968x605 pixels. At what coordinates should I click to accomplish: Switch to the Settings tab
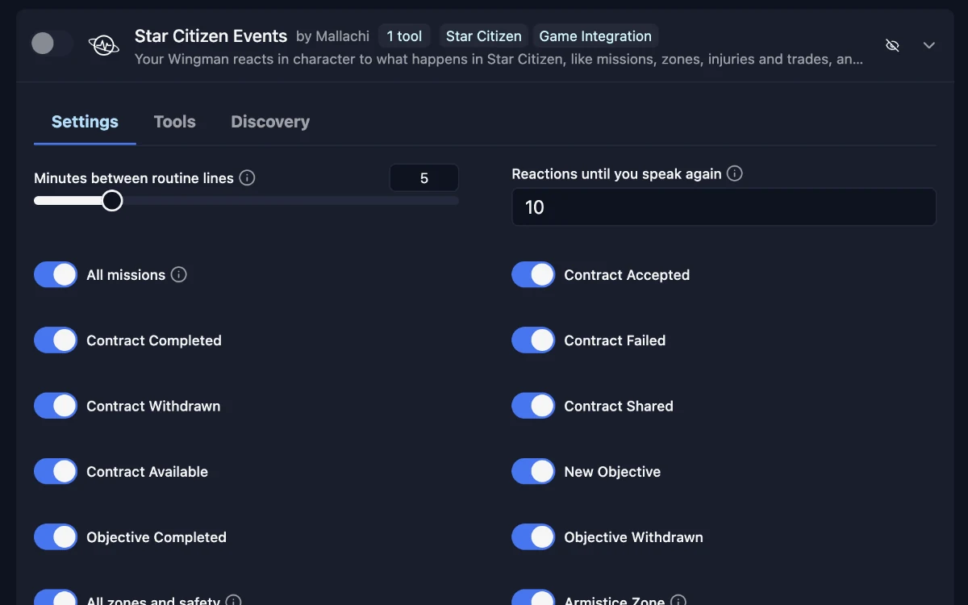(x=85, y=122)
